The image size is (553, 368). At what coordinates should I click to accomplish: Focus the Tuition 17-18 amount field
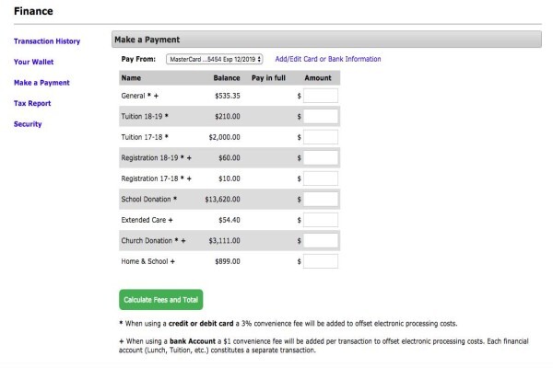[321, 137]
